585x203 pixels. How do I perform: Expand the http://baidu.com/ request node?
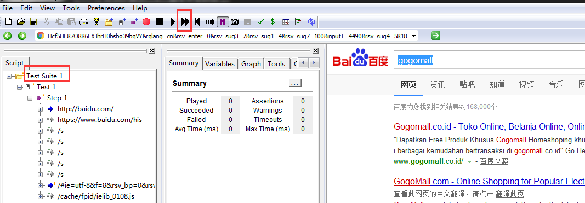click(x=40, y=109)
